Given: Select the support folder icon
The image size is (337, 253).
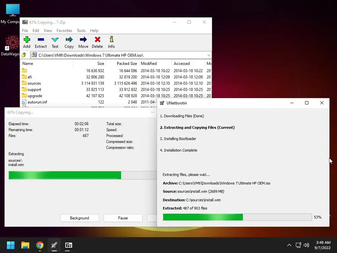Looking at the screenshot, I should click(x=24, y=89).
